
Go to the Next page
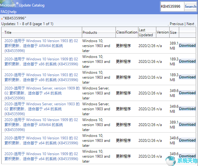190,24
